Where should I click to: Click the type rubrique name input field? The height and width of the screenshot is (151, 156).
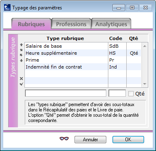[66, 93]
